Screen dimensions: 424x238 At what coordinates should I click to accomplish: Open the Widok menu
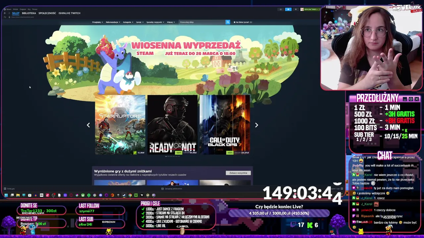[x=15, y=9]
